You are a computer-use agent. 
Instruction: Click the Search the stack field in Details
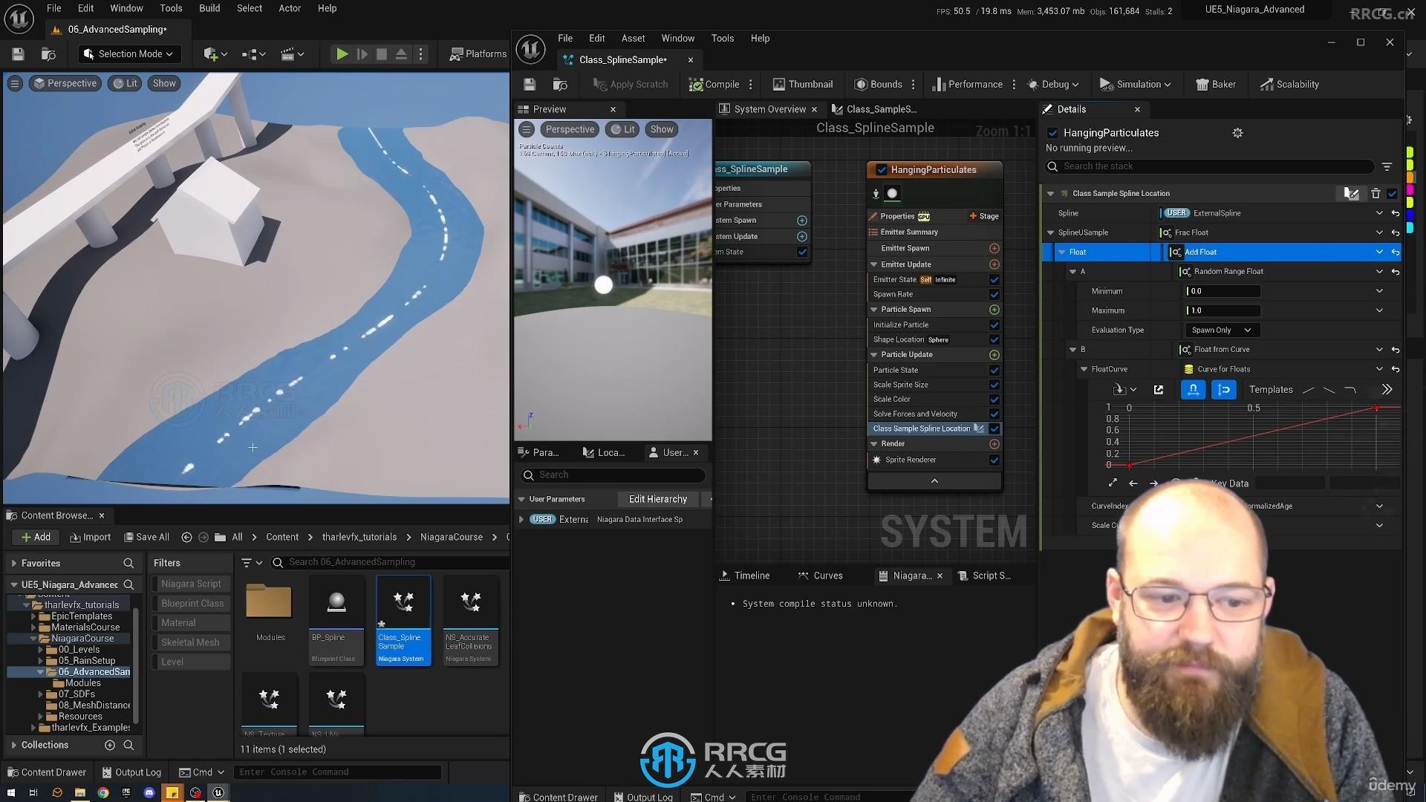[x=1210, y=166]
